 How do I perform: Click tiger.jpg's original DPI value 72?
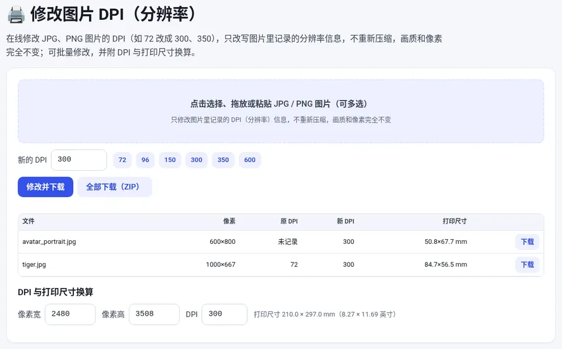pos(294,264)
